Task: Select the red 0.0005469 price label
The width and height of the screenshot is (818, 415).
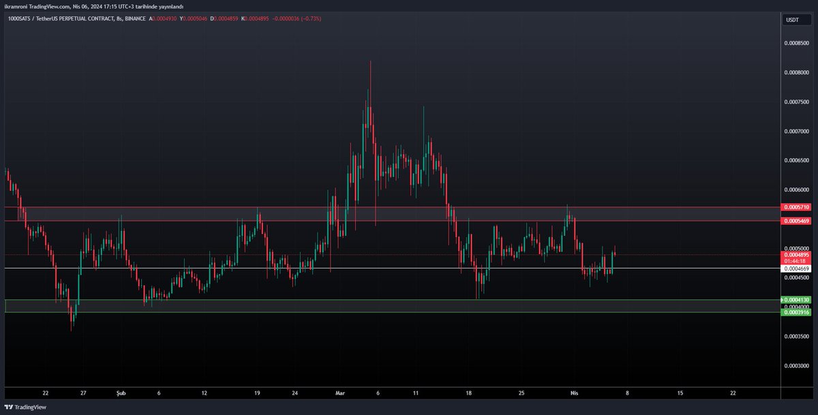Action: pyautogui.click(x=796, y=221)
